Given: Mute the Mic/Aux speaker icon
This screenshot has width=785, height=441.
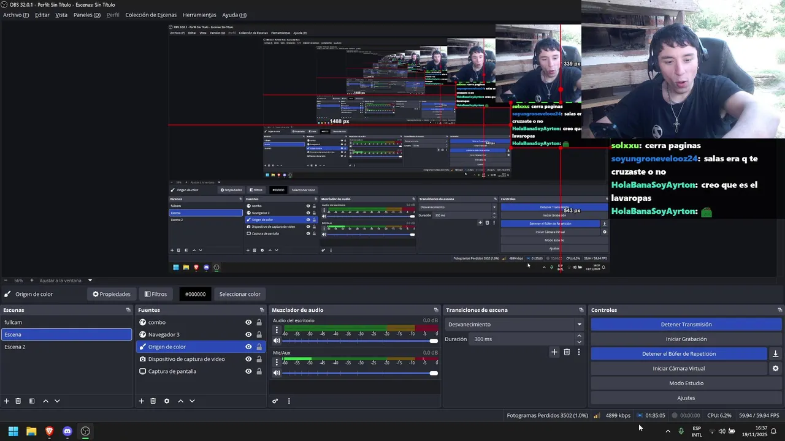Looking at the screenshot, I should tap(277, 373).
